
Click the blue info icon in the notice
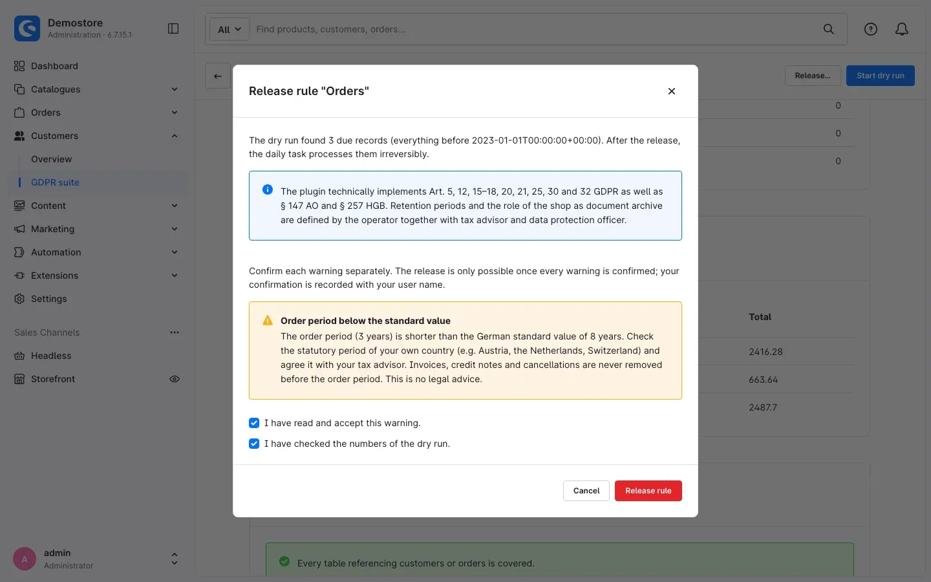[268, 189]
